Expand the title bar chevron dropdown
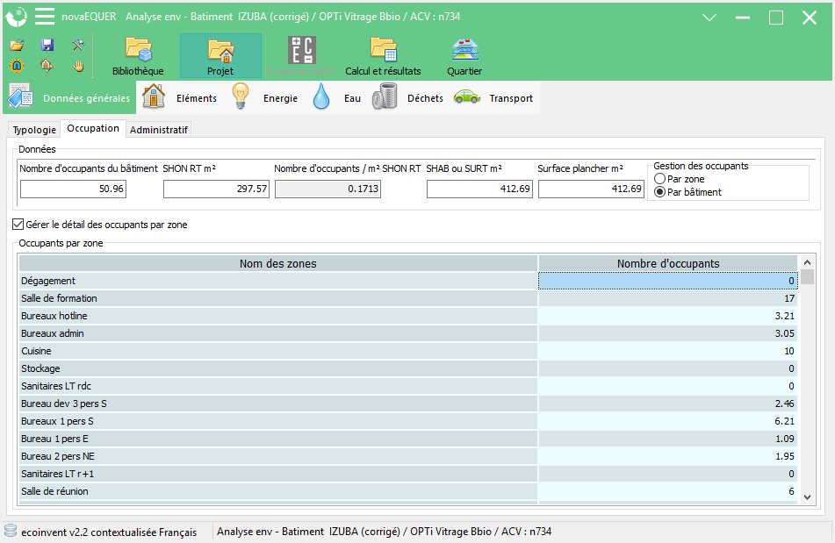The height and width of the screenshot is (543, 835). (709, 18)
